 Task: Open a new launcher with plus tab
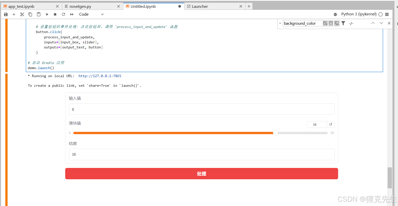(x=249, y=6)
